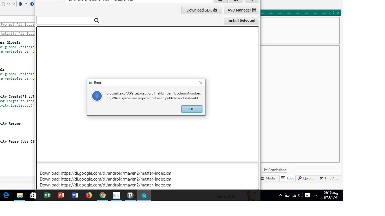This screenshot has width=385, height=216.
Task: Open Microsoft Edge from taskbar
Action: [6, 195]
